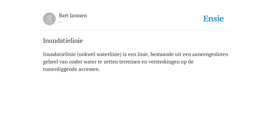Open the Ensie logo link
This screenshot has height=136, width=272.
tap(214, 19)
